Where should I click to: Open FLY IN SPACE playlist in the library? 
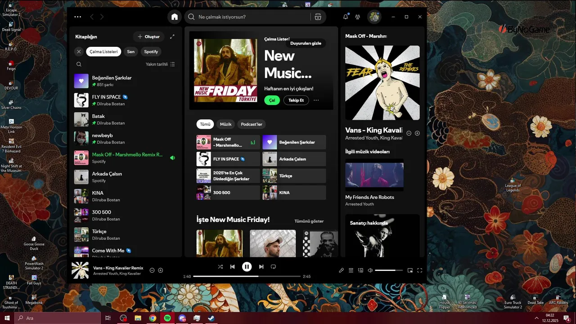click(126, 100)
